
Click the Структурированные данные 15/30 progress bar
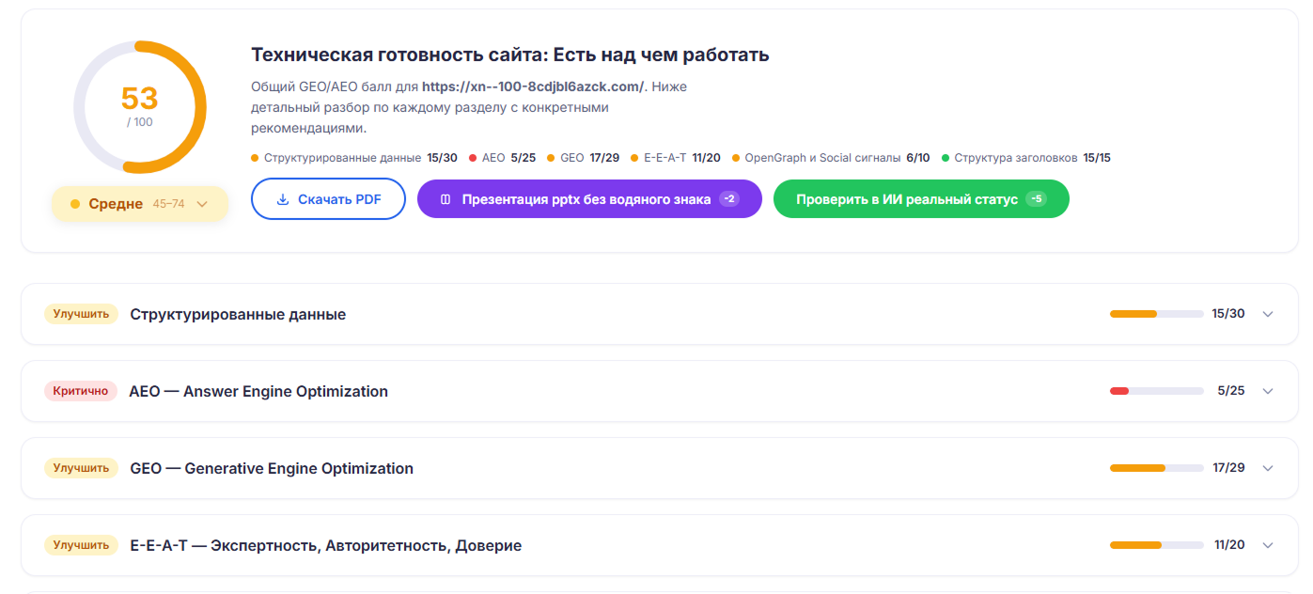coord(1156,314)
